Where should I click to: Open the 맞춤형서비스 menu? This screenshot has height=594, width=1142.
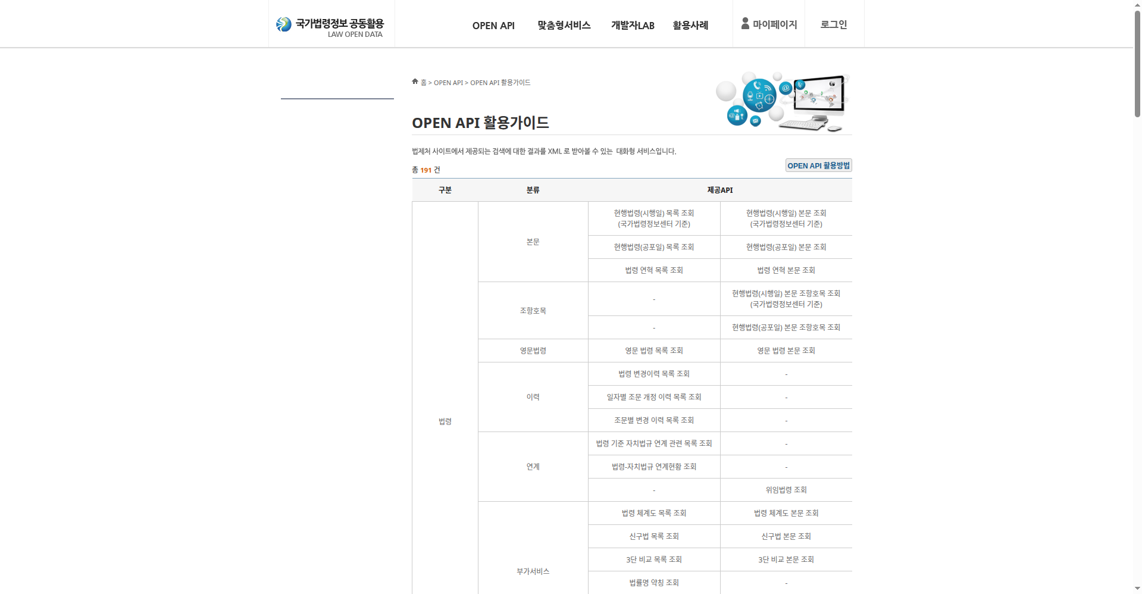pyautogui.click(x=564, y=25)
